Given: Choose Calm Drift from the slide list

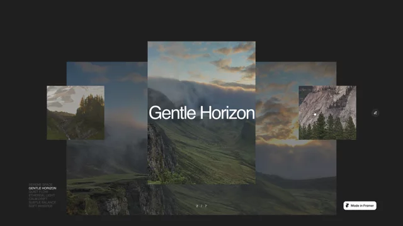Looking at the screenshot, I should [38, 199].
